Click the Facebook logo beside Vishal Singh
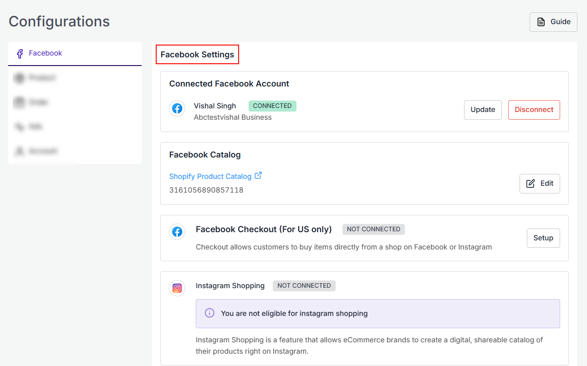This screenshot has width=587, height=366. (x=177, y=109)
